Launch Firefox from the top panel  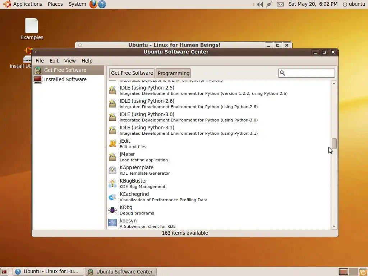coord(93,4)
